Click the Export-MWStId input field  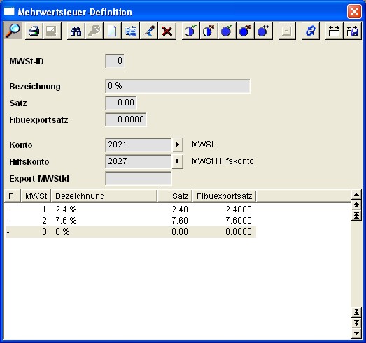tap(139, 179)
